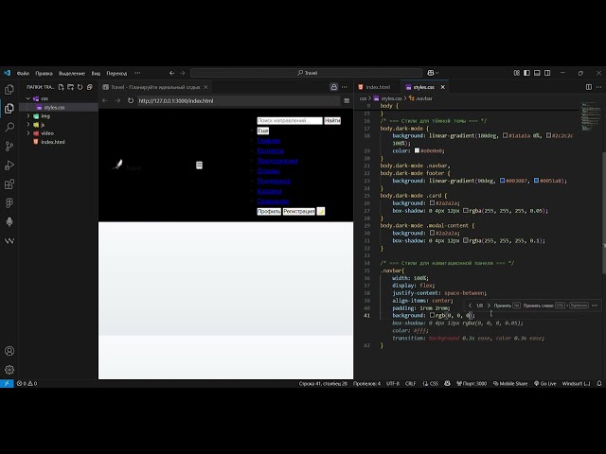Toggle the primary sidebar visibility

click(x=526, y=73)
